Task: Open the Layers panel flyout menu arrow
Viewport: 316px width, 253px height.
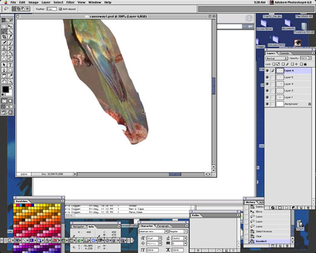Action: (x=313, y=53)
